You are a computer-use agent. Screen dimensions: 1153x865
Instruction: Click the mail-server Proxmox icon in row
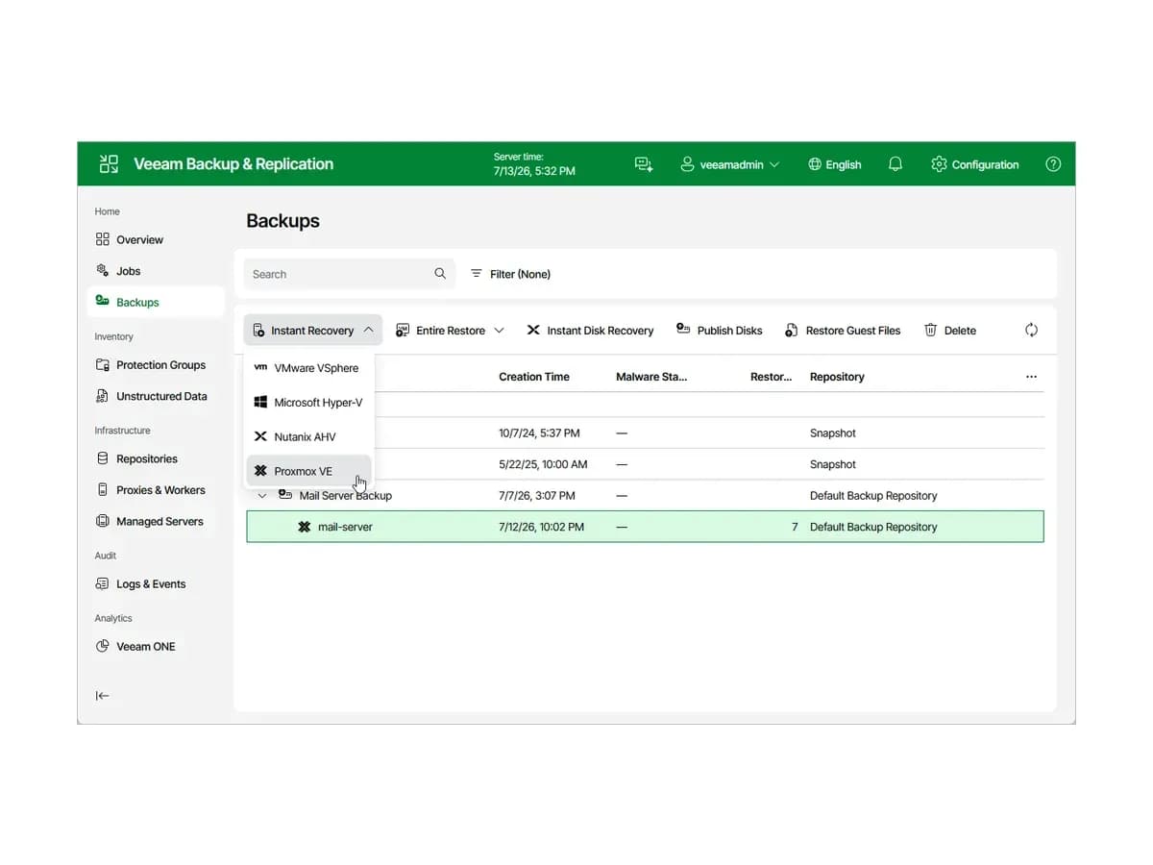(x=305, y=527)
